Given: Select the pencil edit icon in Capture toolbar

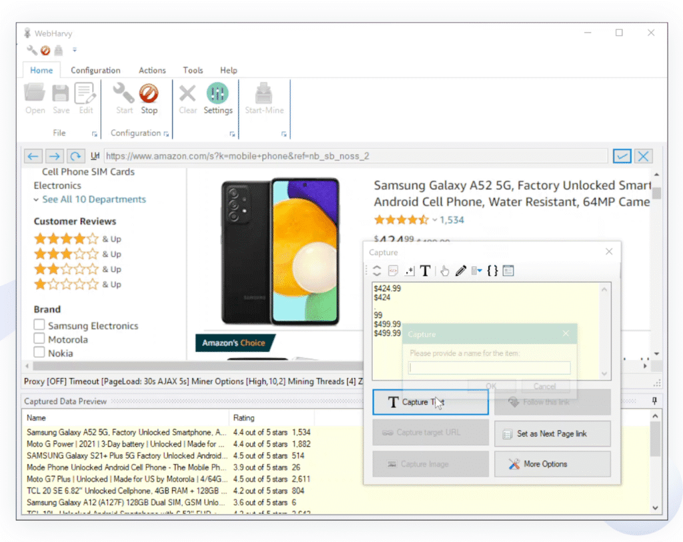Looking at the screenshot, I should point(460,271).
